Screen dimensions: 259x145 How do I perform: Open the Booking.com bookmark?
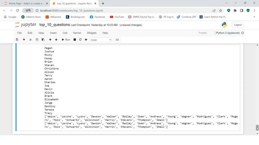pyautogui.click(x=76, y=17)
